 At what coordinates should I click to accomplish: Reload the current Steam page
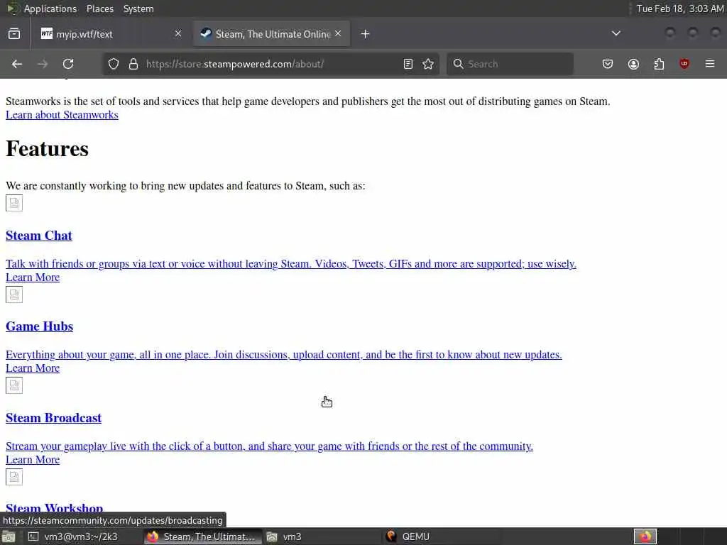(68, 64)
